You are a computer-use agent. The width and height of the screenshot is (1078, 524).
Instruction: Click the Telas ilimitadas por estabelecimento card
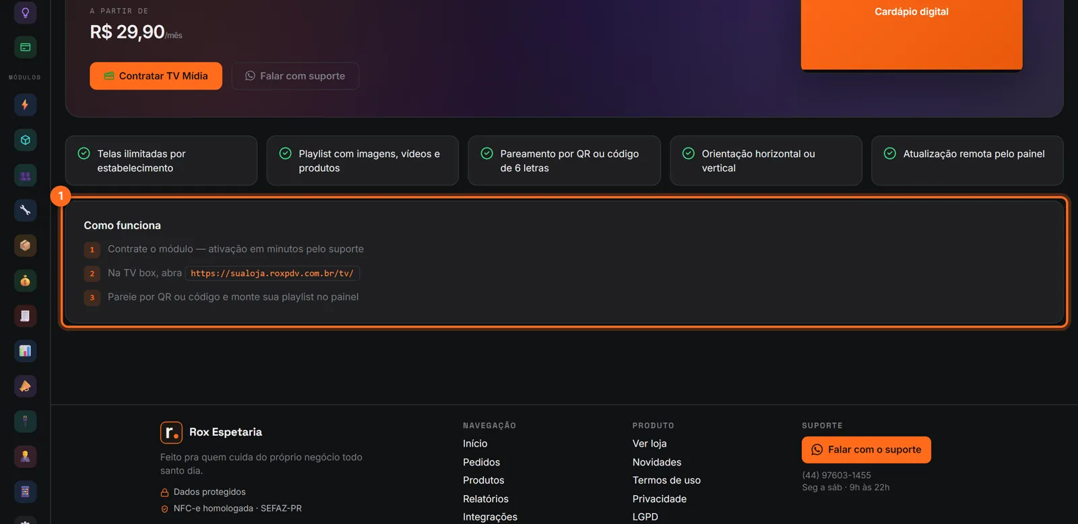click(x=161, y=161)
